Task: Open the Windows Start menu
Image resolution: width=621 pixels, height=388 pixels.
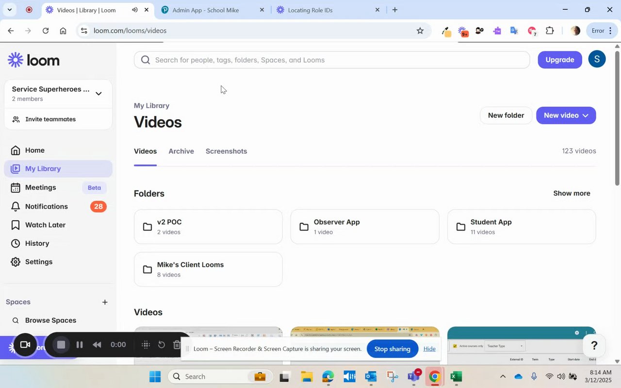Action: (155, 376)
